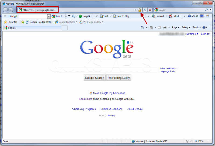This screenshot has height=146, width=215.
Task: Open the zoom level dropdown in status bar
Action: [207, 141]
